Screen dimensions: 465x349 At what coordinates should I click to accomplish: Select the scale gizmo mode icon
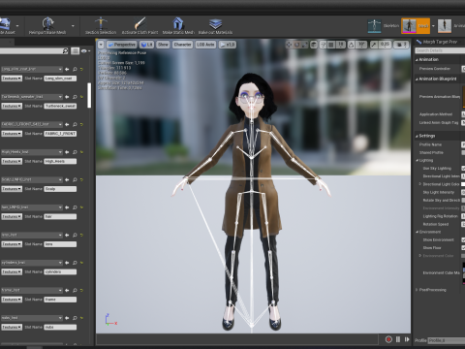pyautogui.click(x=304, y=45)
